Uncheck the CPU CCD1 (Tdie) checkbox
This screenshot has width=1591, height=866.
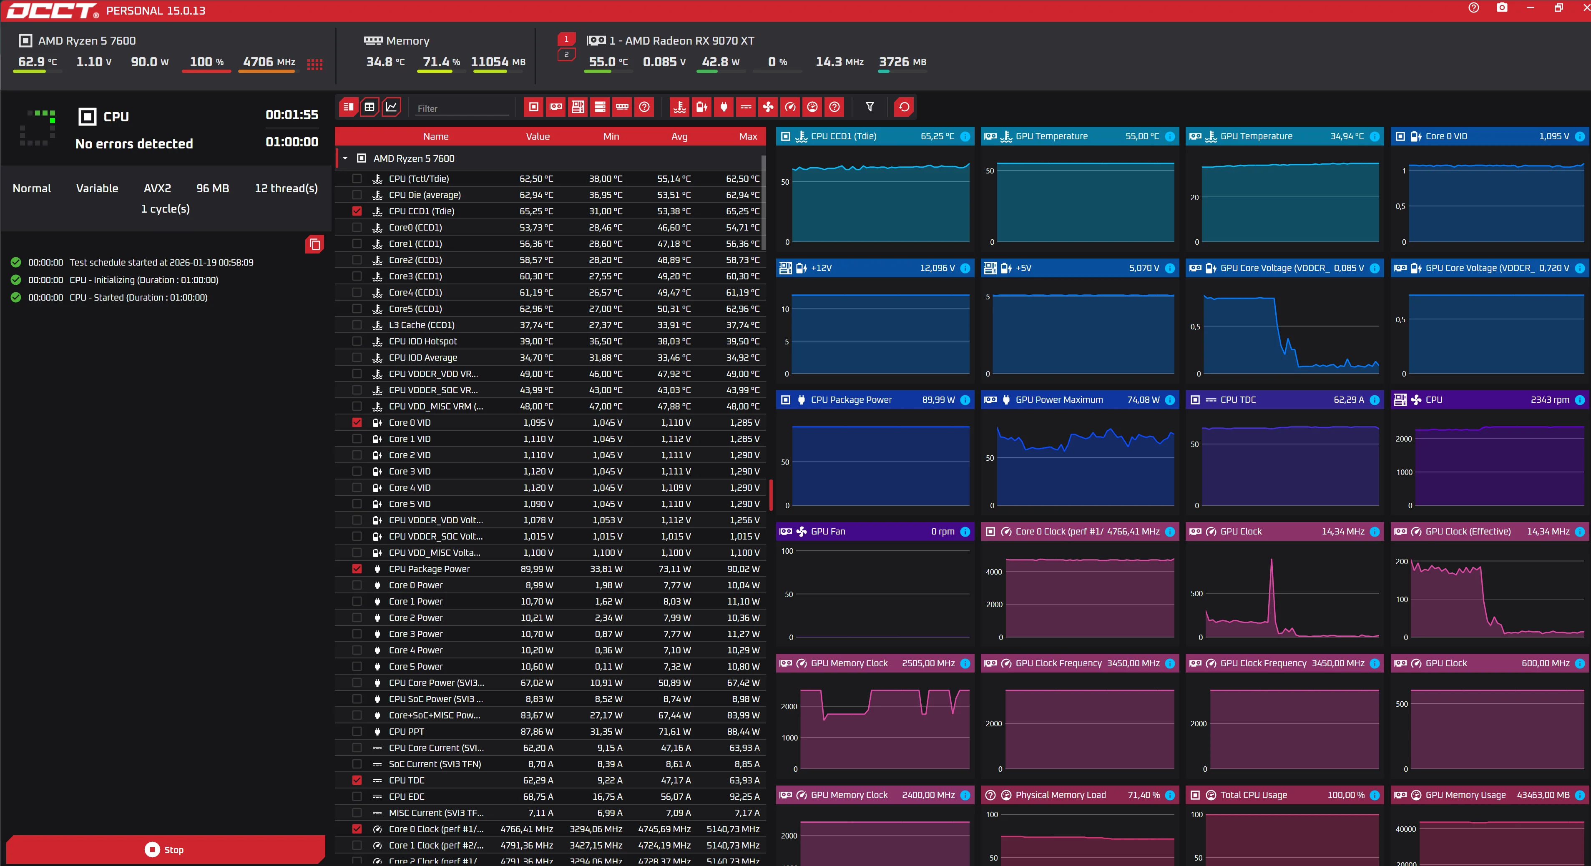pos(357,211)
